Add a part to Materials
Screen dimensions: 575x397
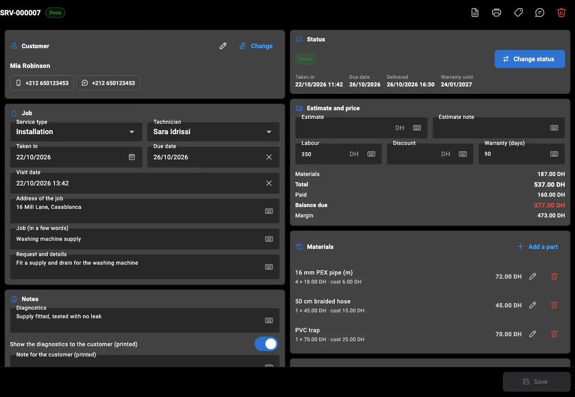538,247
